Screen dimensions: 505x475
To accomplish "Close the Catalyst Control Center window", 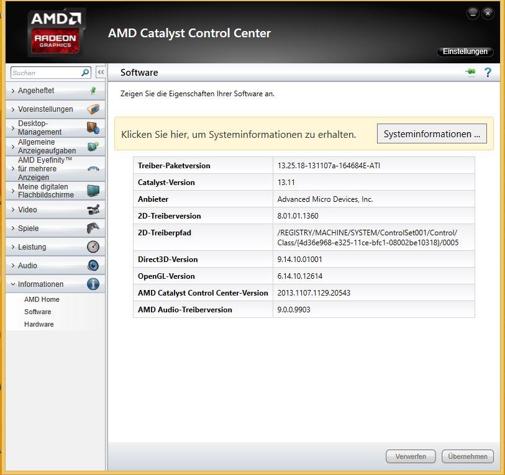I will point(488,14).
